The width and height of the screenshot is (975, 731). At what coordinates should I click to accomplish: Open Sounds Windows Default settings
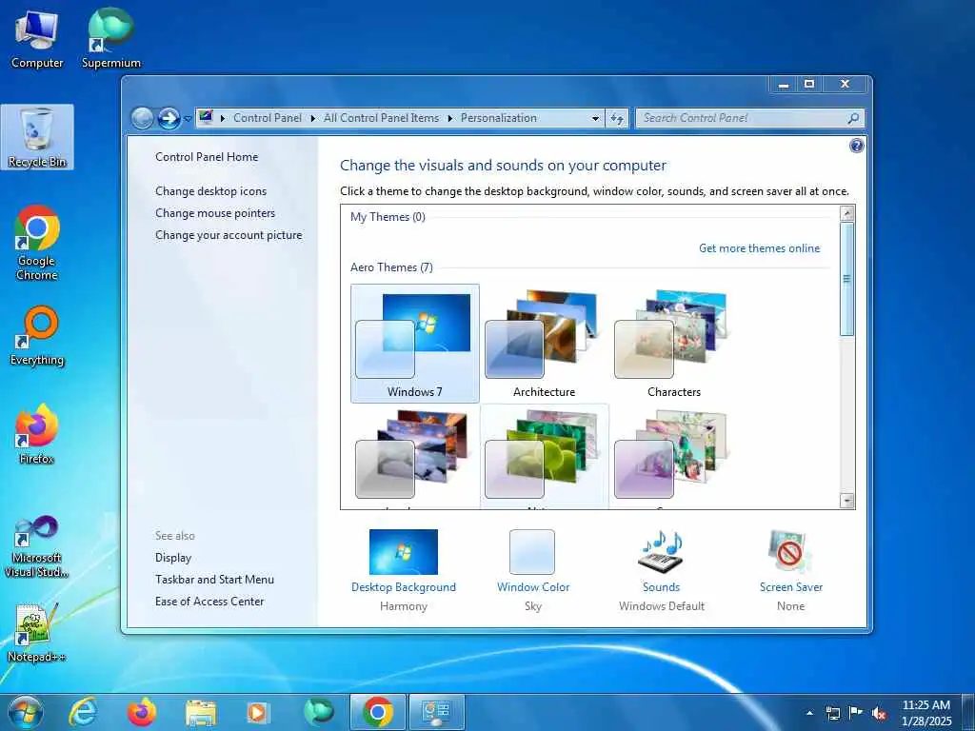click(x=662, y=570)
